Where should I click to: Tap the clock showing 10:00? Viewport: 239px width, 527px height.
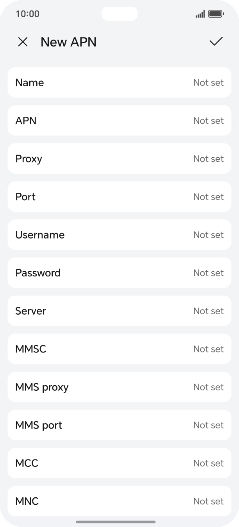coord(27,14)
